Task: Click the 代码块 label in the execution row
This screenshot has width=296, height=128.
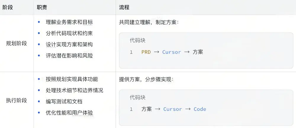Action: 138,98
